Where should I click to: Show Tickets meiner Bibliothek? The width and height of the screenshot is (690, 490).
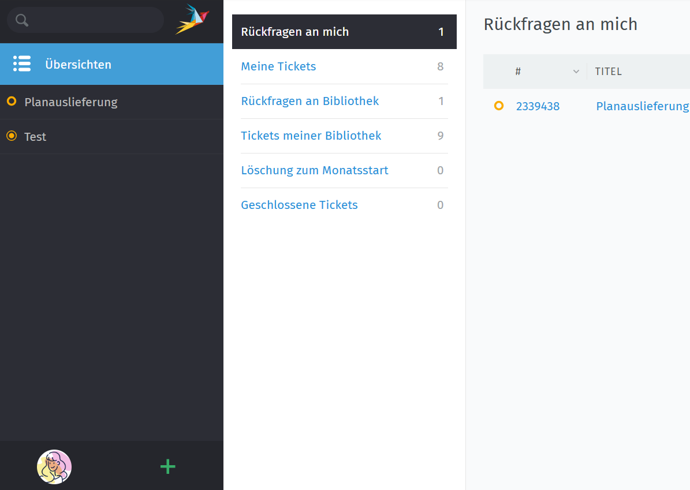click(311, 136)
